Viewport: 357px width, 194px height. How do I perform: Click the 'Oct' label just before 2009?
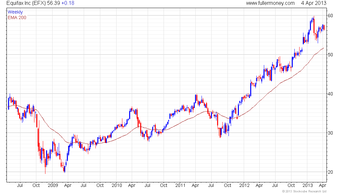pos(36,185)
